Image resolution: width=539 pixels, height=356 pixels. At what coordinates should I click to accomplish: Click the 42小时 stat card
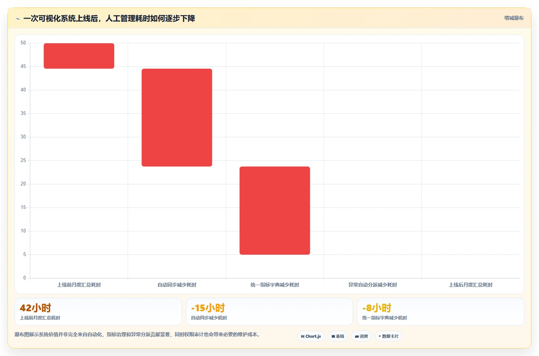coord(98,312)
